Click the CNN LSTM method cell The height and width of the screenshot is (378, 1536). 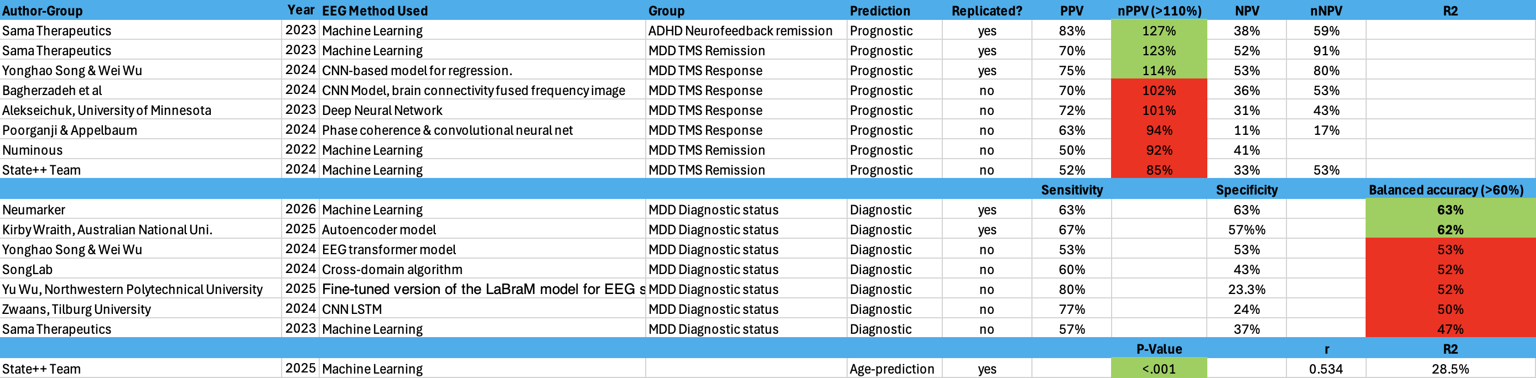point(352,309)
